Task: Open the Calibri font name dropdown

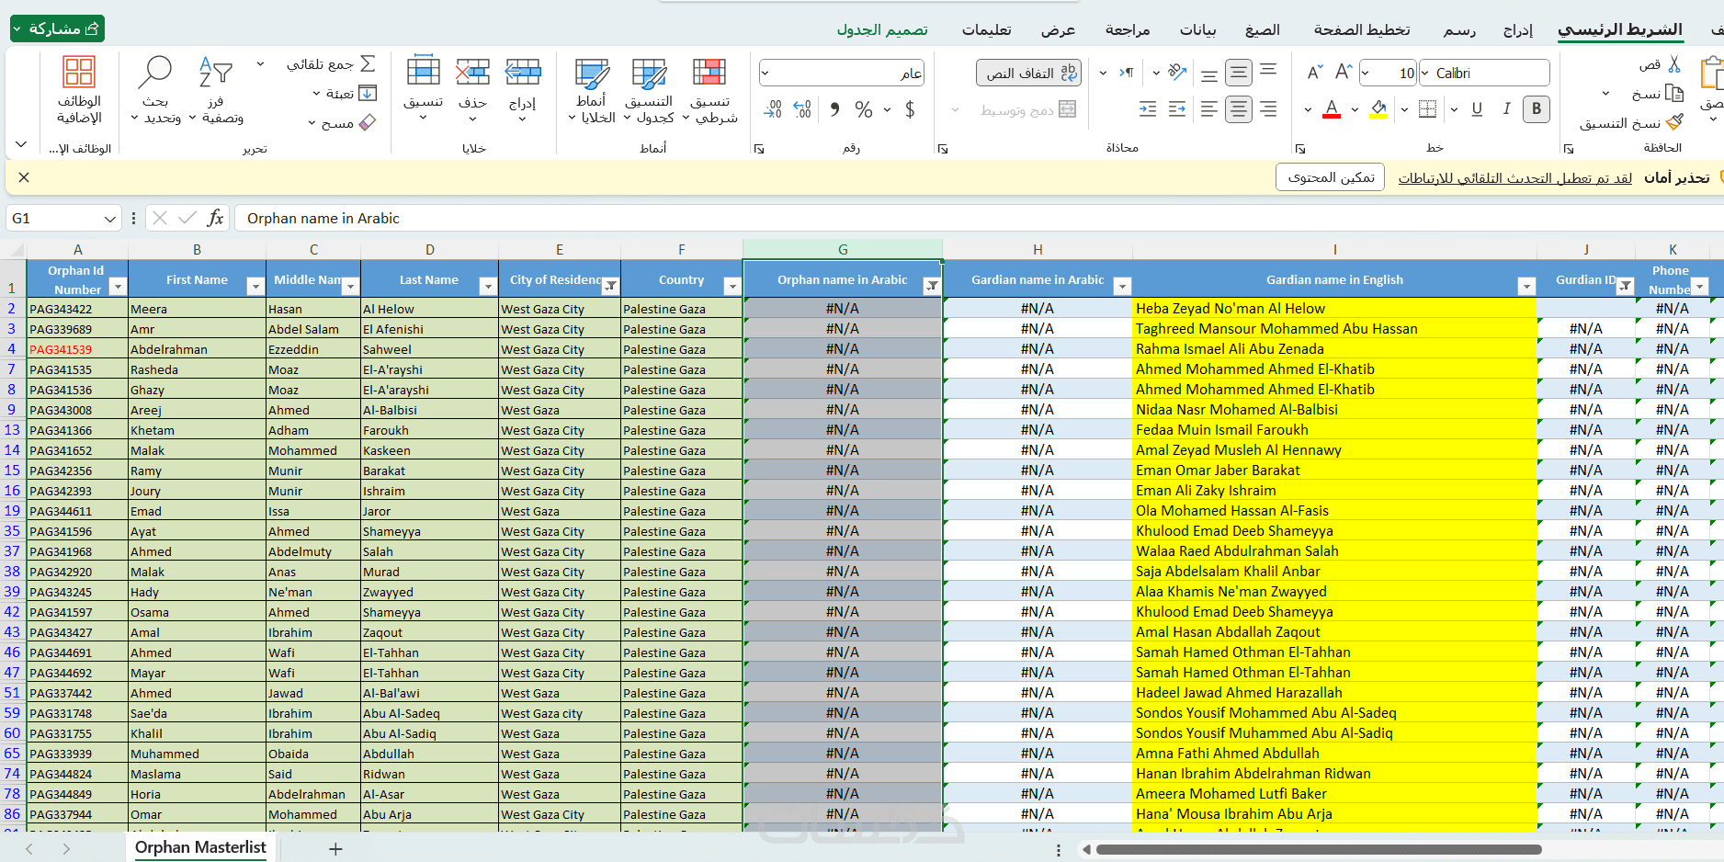Action: 1425,74
